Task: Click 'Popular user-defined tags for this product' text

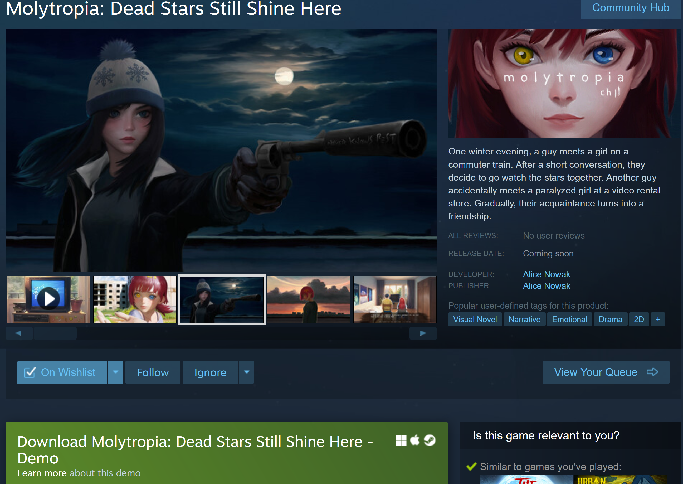Action: pos(528,306)
